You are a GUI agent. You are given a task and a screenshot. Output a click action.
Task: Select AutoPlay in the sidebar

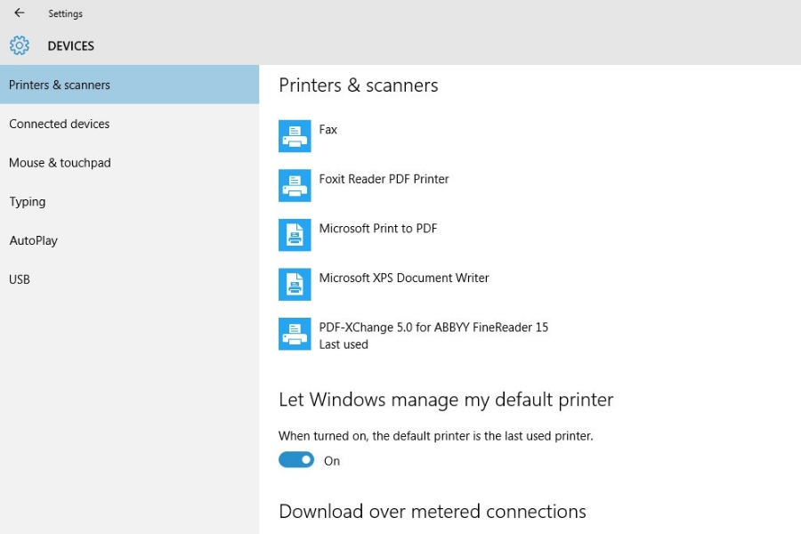(x=34, y=240)
